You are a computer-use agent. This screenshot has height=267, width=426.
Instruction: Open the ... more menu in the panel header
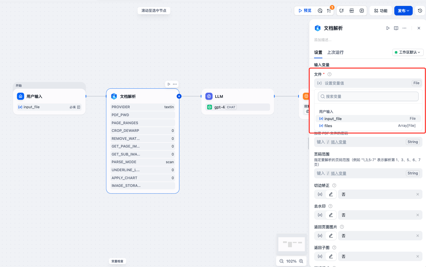(x=404, y=28)
